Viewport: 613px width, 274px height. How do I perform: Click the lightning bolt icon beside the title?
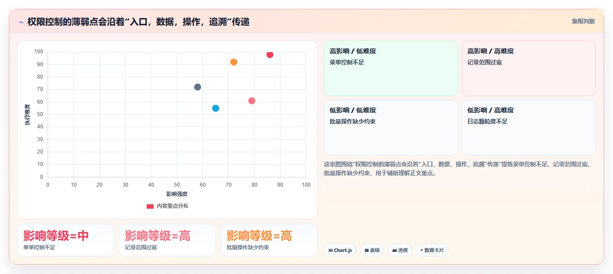coord(21,22)
